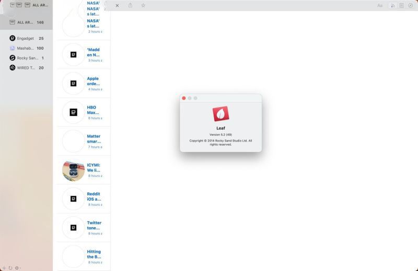Refresh all feeds
418x271 pixels.
click(x=10, y=268)
